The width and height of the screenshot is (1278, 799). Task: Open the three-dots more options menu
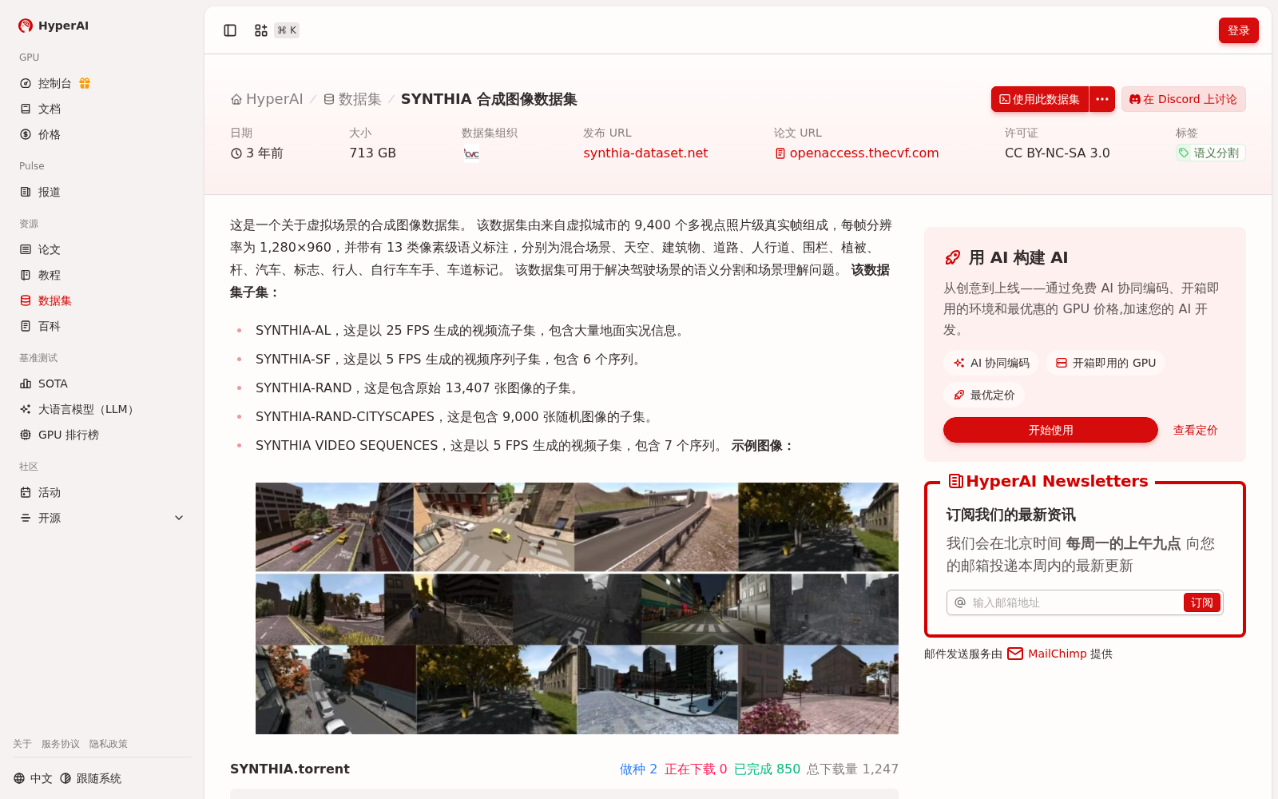tap(1102, 99)
